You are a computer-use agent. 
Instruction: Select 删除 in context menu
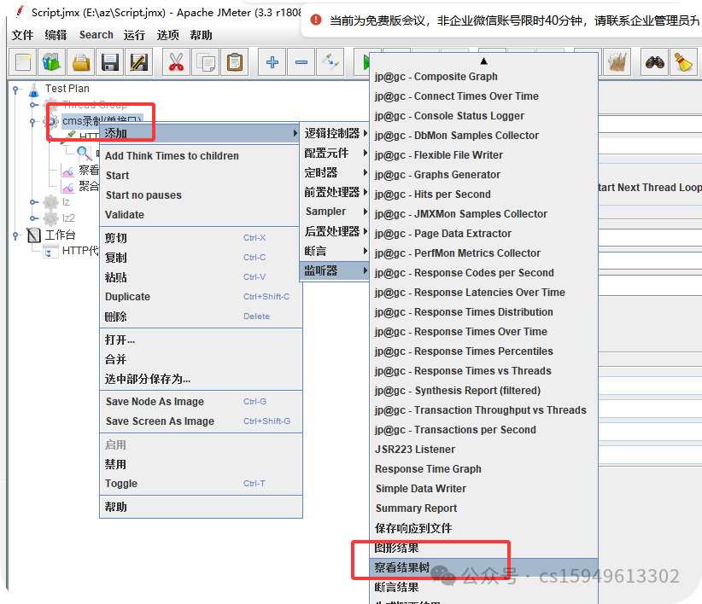coord(201,317)
